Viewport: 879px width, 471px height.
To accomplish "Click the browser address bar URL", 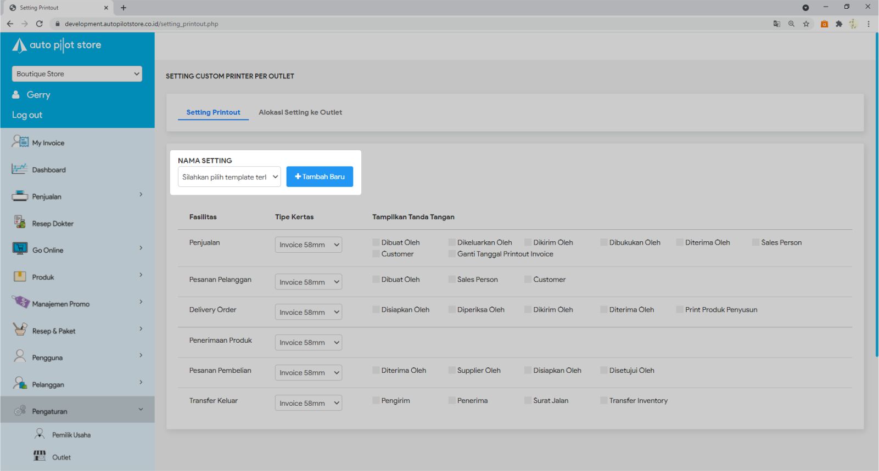I will 142,24.
